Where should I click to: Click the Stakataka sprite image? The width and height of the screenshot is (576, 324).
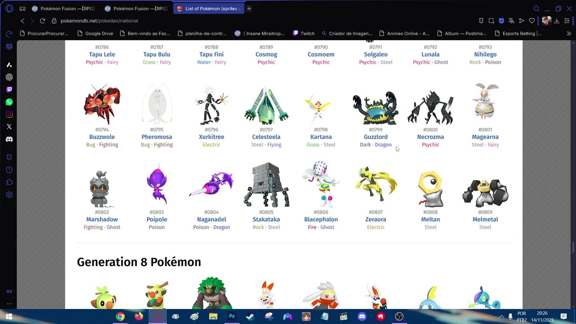266,185
